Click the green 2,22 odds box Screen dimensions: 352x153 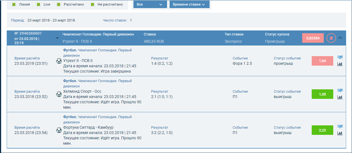[x=322, y=130]
